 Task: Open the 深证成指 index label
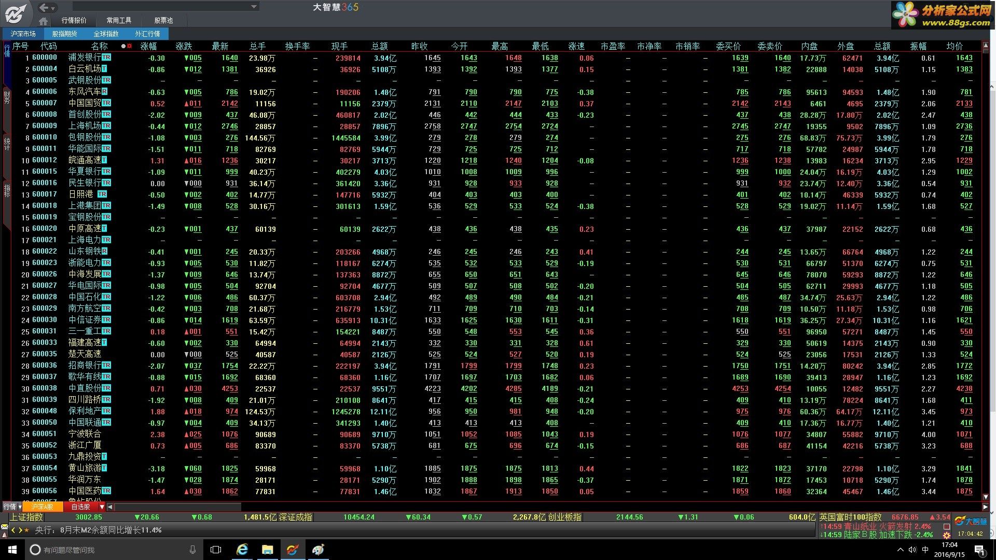coord(296,517)
